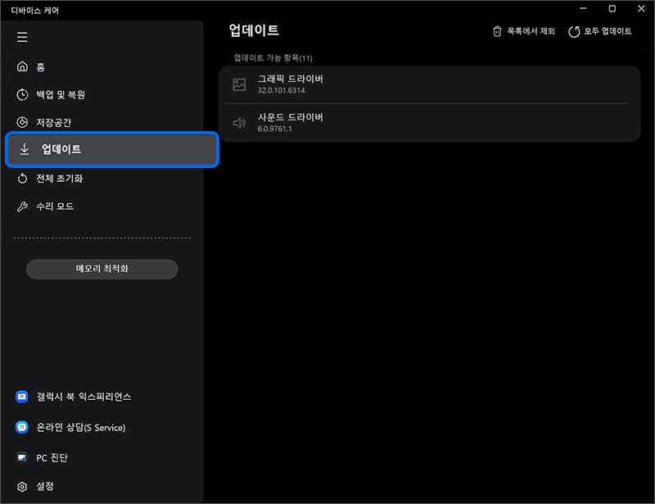Click the sound driver speaker icon
Viewport: 655px width, 504px height.
[x=239, y=122]
